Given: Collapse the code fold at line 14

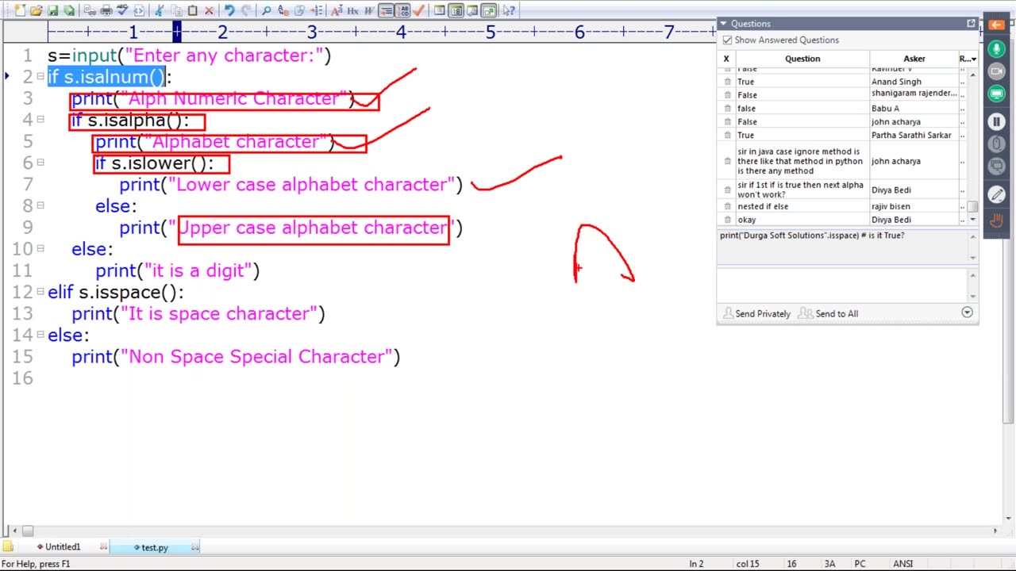Looking at the screenshot, I should click(x=40, y=333).
